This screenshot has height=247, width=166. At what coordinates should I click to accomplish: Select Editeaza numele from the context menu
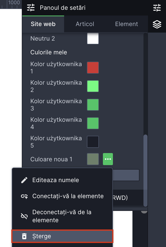56,180
